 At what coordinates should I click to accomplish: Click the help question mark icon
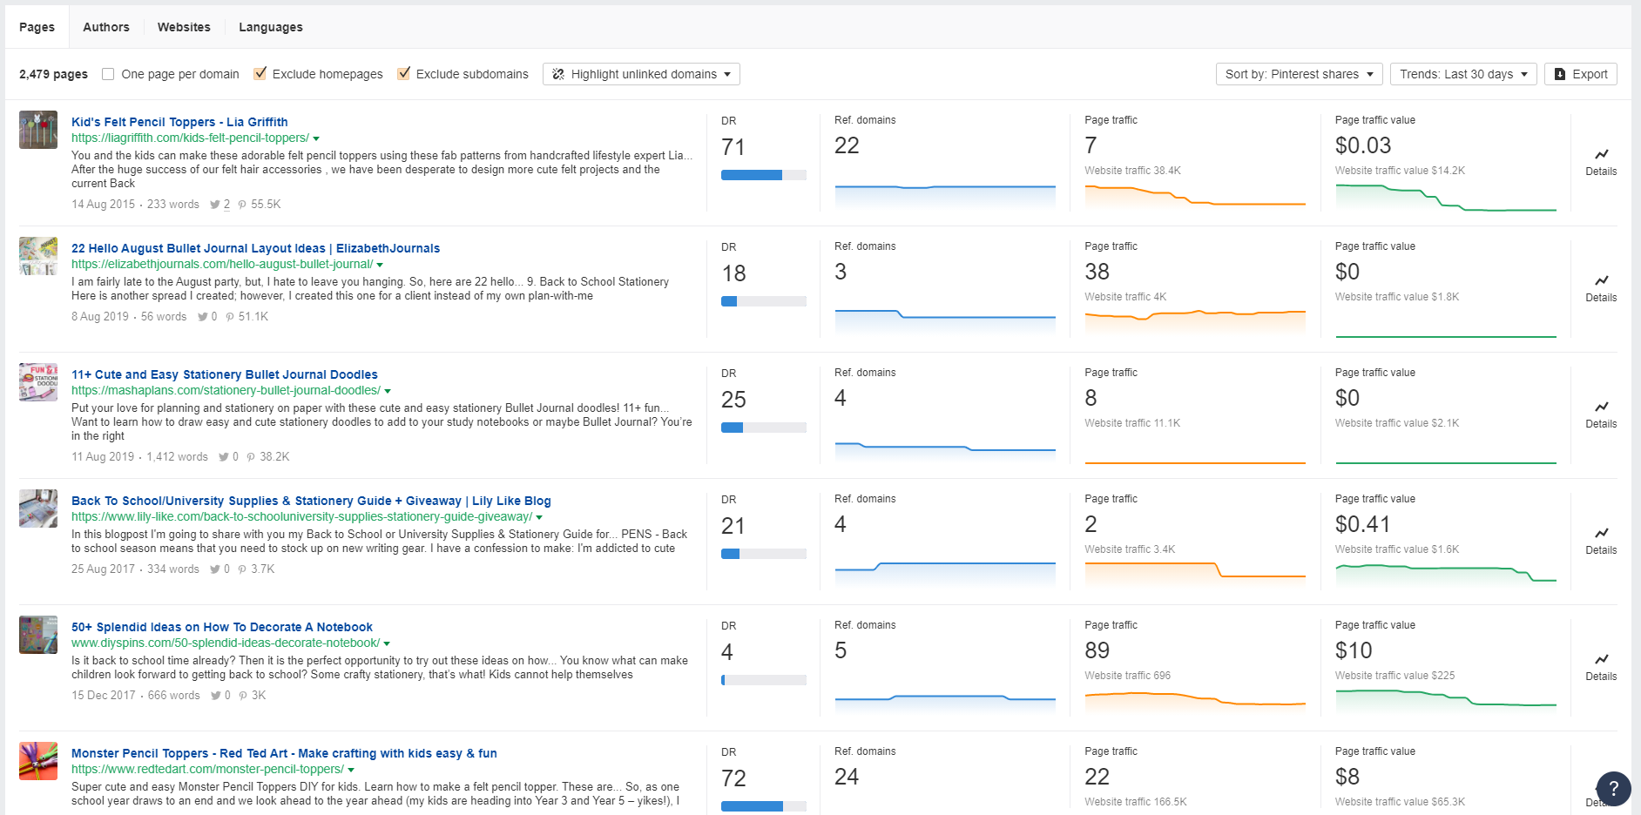(x=1613, y=788)
